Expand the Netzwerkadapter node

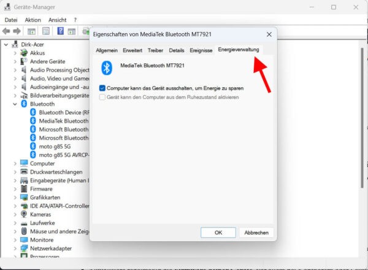coord(15,249)
